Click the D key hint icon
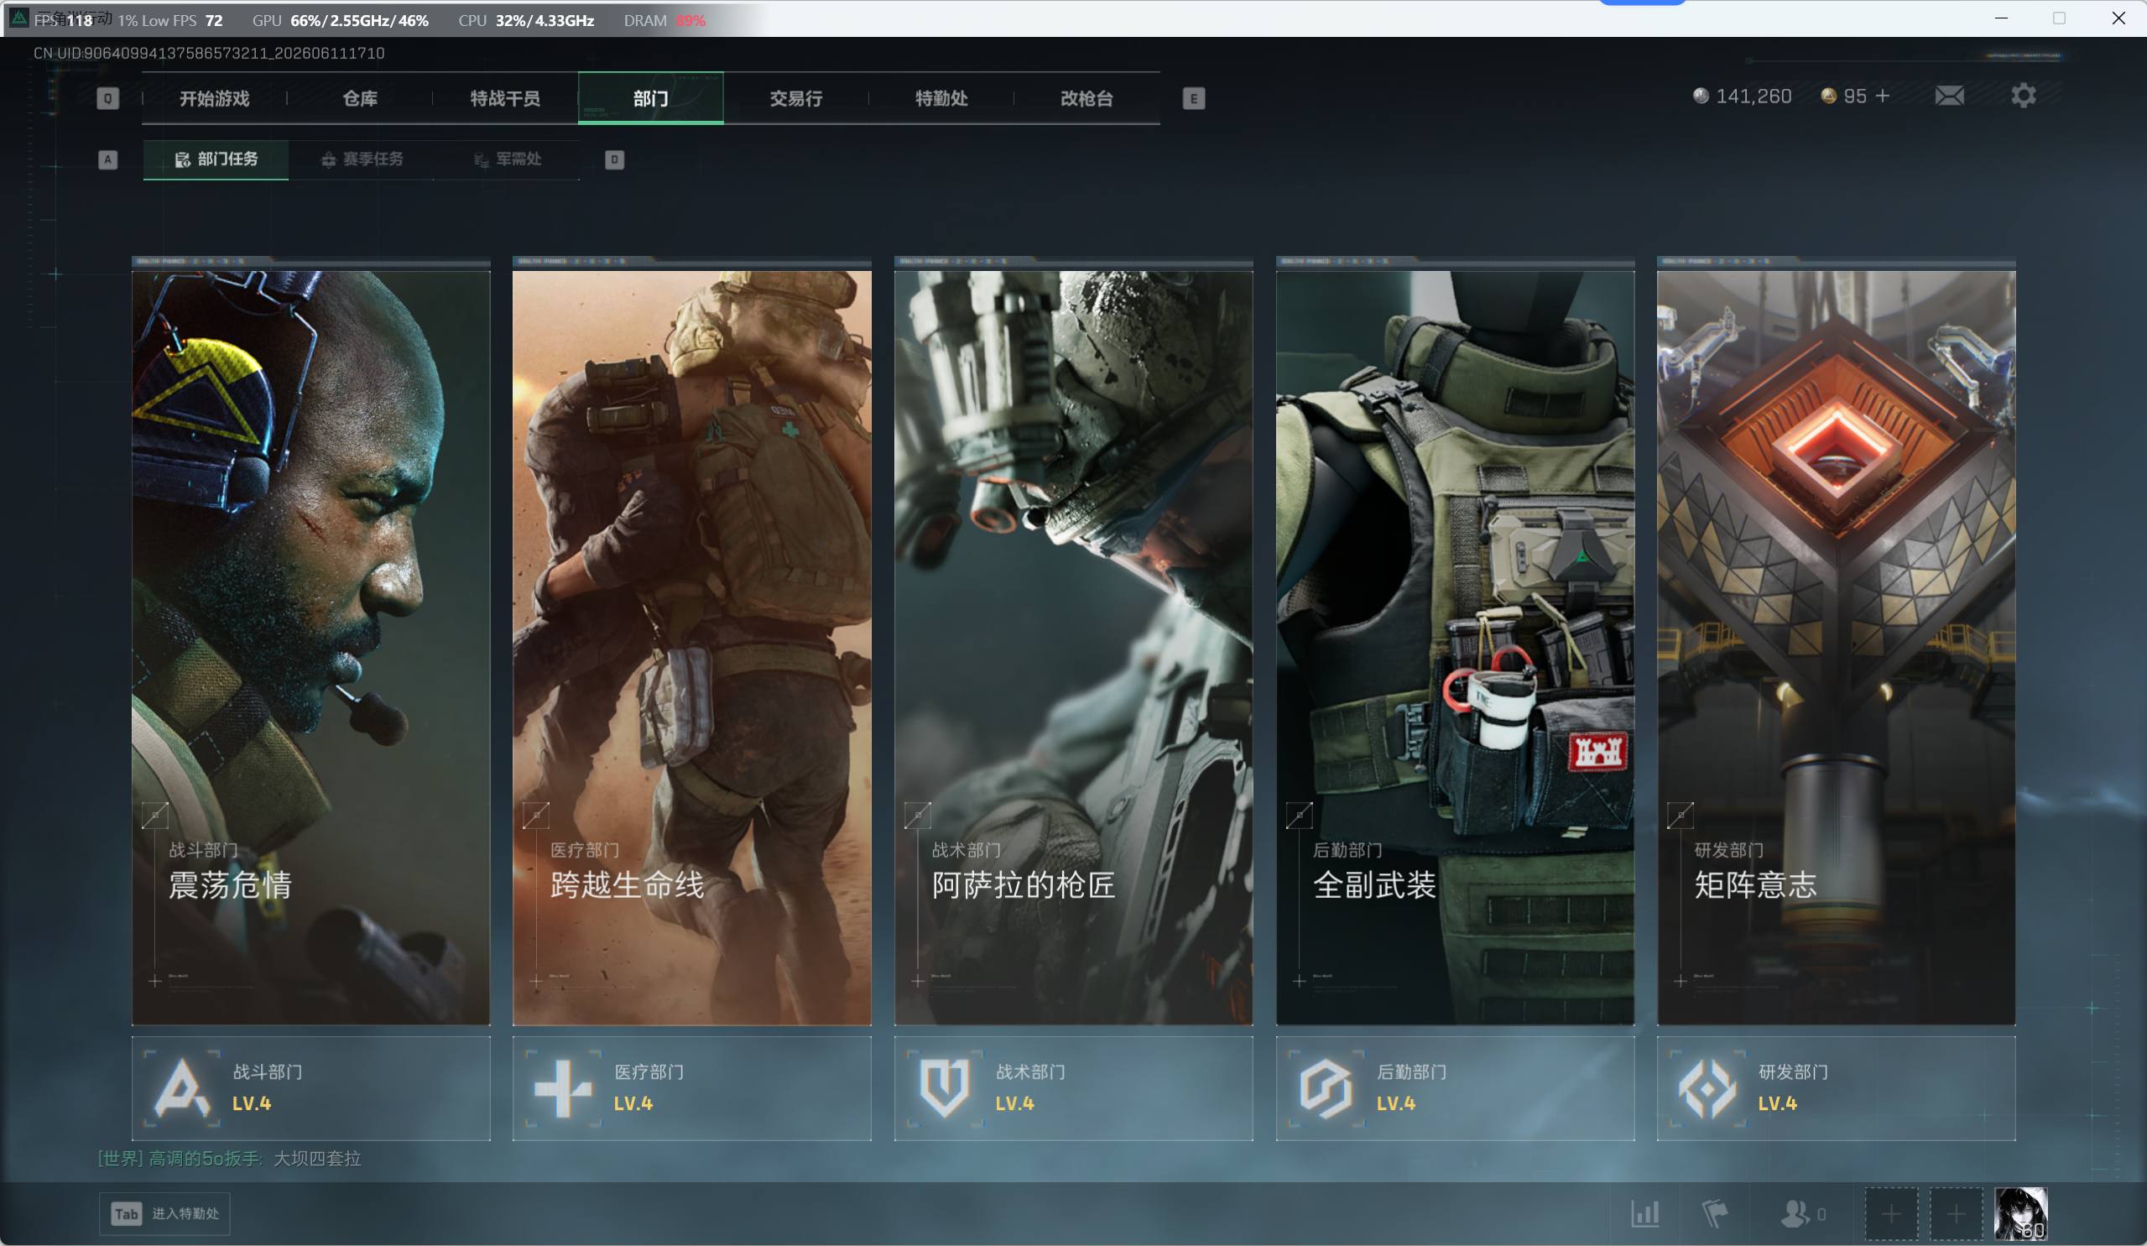The height and width of the screenshot is (1246, 2147). click(x=614, y=159)
